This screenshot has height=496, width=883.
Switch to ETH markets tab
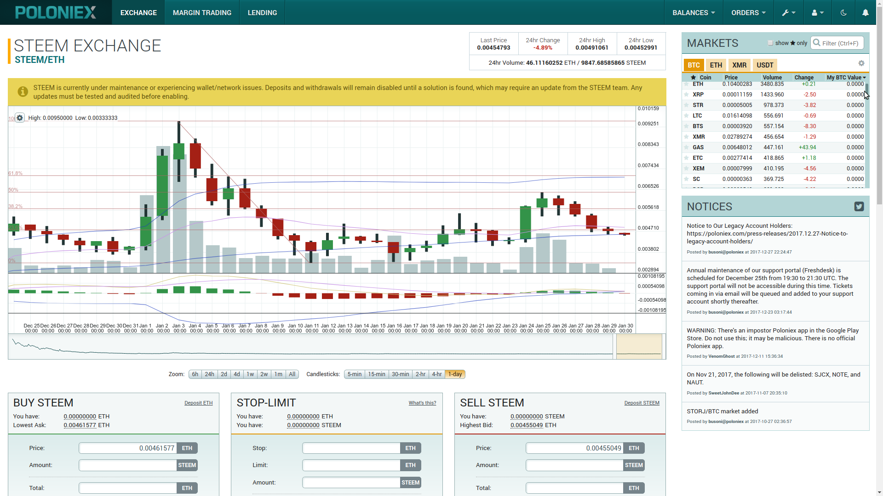[716, 65]
